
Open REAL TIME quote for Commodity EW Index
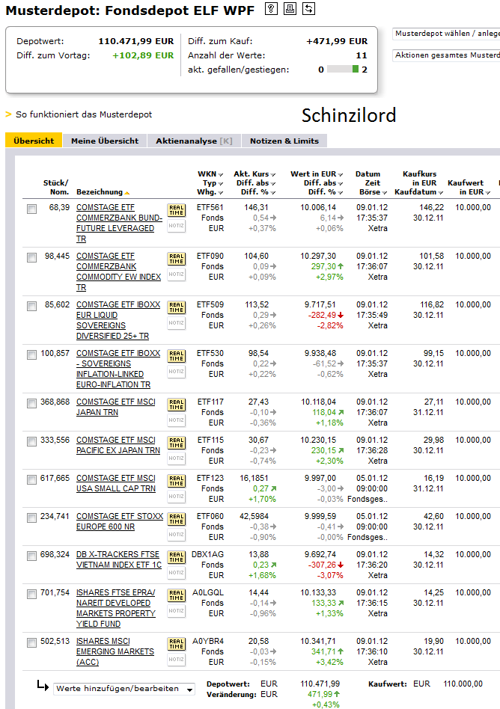click(177, 259)
